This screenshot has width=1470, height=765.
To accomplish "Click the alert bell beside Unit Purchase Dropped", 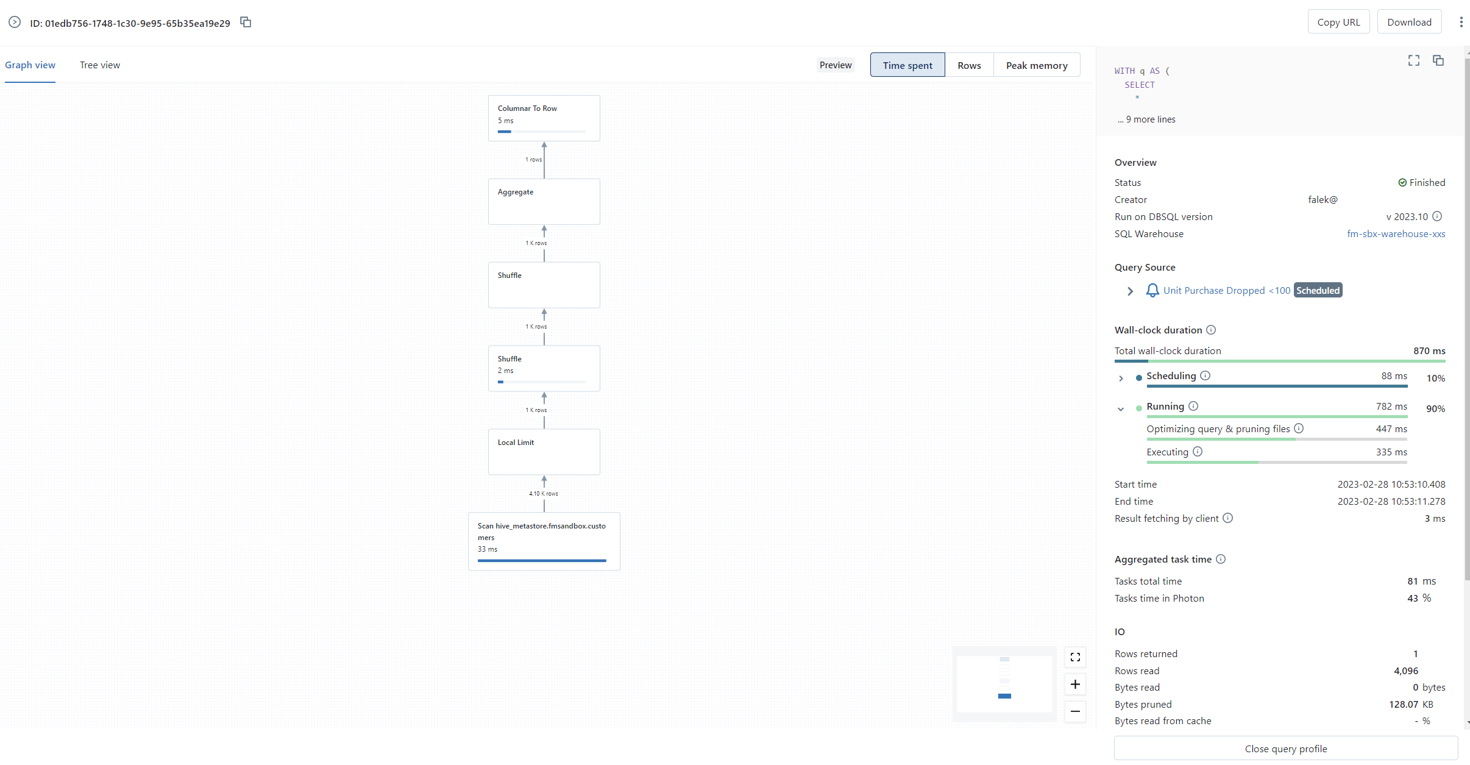I will click(x=1152, y=290).
